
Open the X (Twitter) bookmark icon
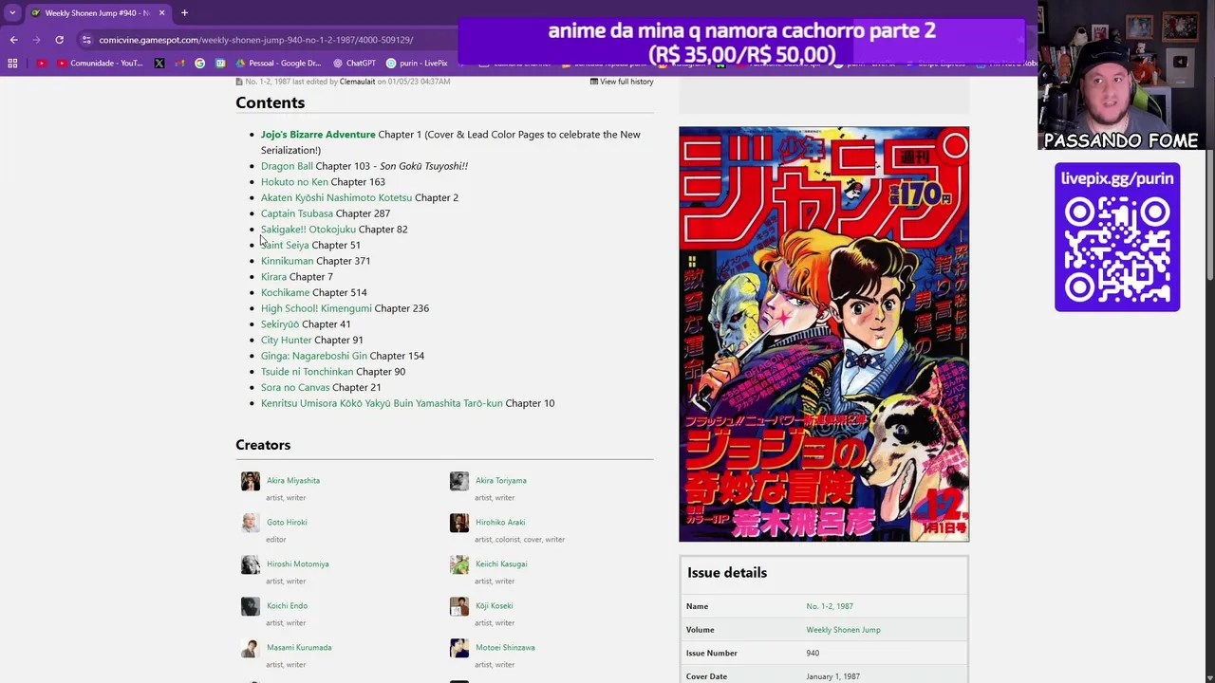[x=159, y=64]
